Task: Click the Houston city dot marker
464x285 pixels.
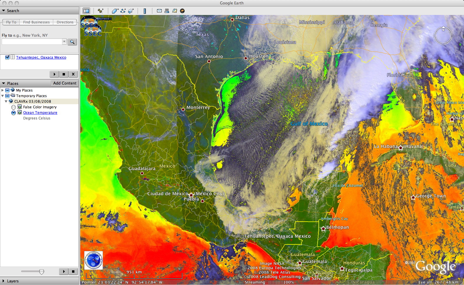Action: point(246,58)
